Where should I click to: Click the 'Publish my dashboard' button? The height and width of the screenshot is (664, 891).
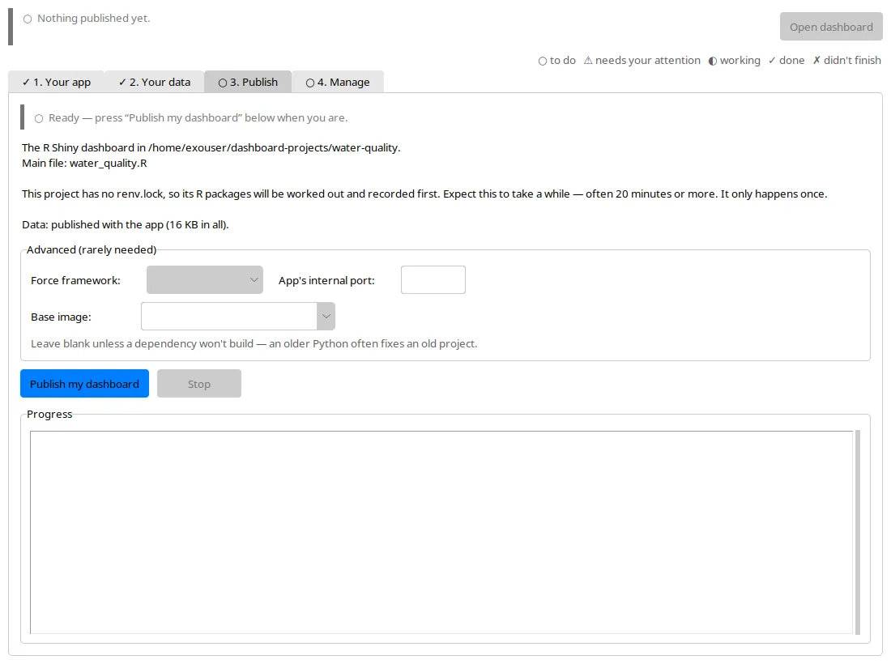(85, 383)
